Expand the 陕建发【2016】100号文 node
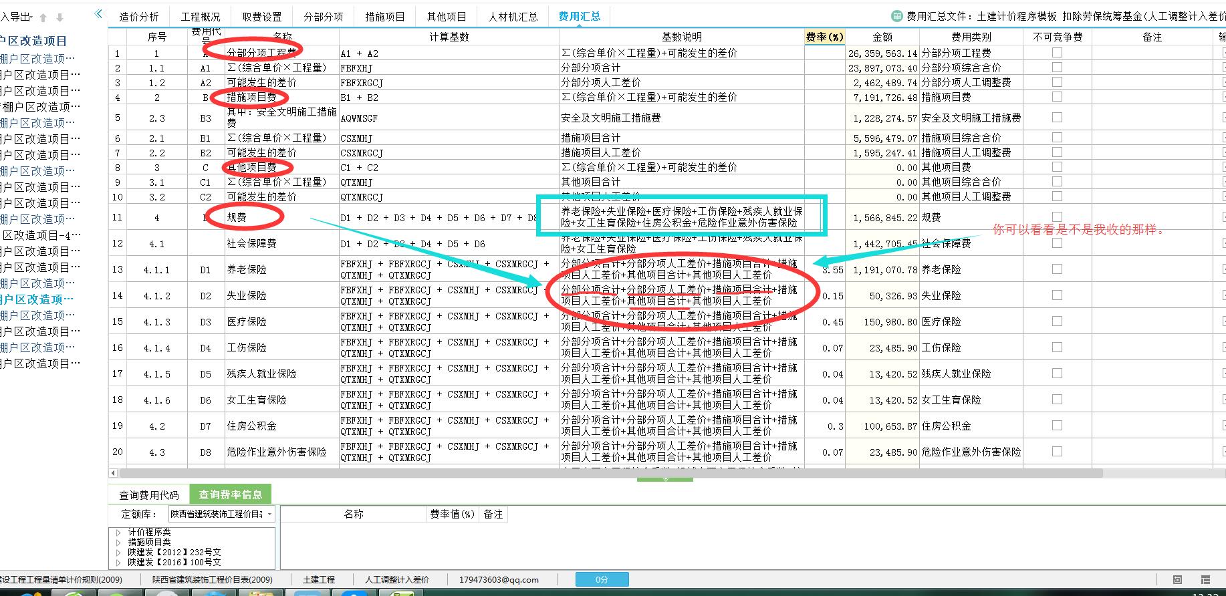This screenshot has width=1226, height=596. [x=118, y=563]
